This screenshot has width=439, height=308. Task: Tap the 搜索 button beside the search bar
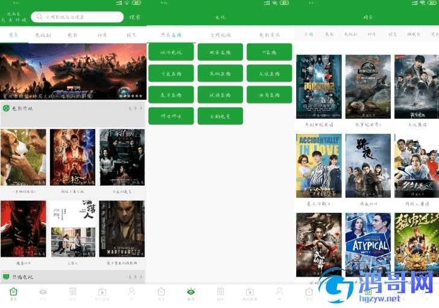[135, 17]
